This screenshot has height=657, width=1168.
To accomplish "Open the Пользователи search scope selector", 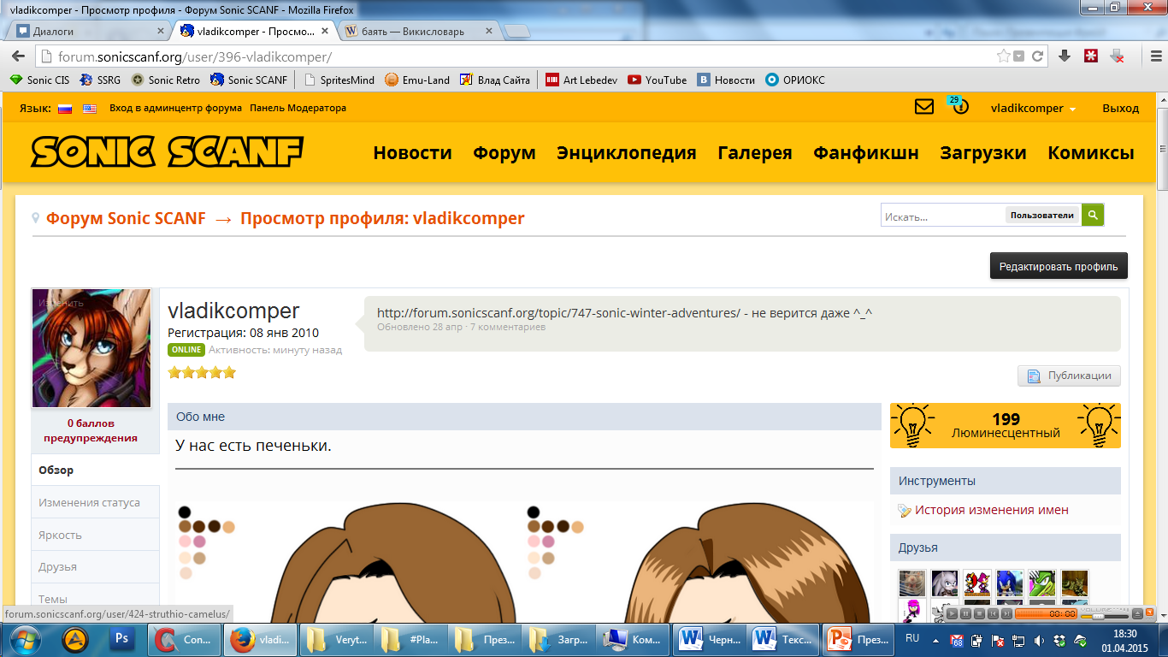I will (1041, 216).
